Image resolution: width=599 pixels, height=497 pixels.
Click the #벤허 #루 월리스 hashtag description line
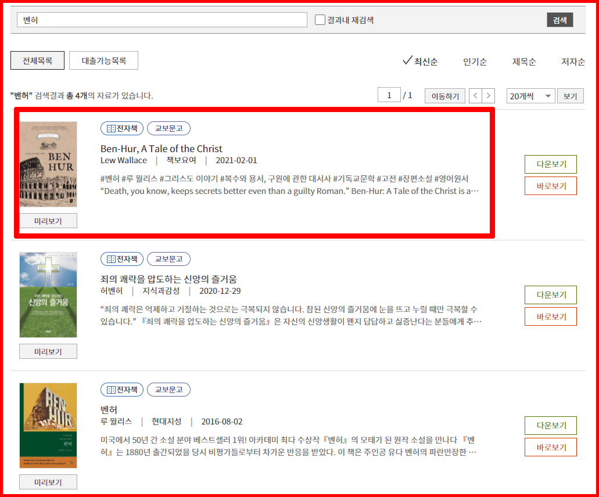point(284,179)
